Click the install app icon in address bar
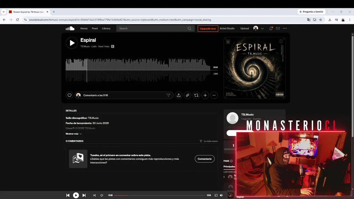354x199 pixels. click(x=315, y=20)
